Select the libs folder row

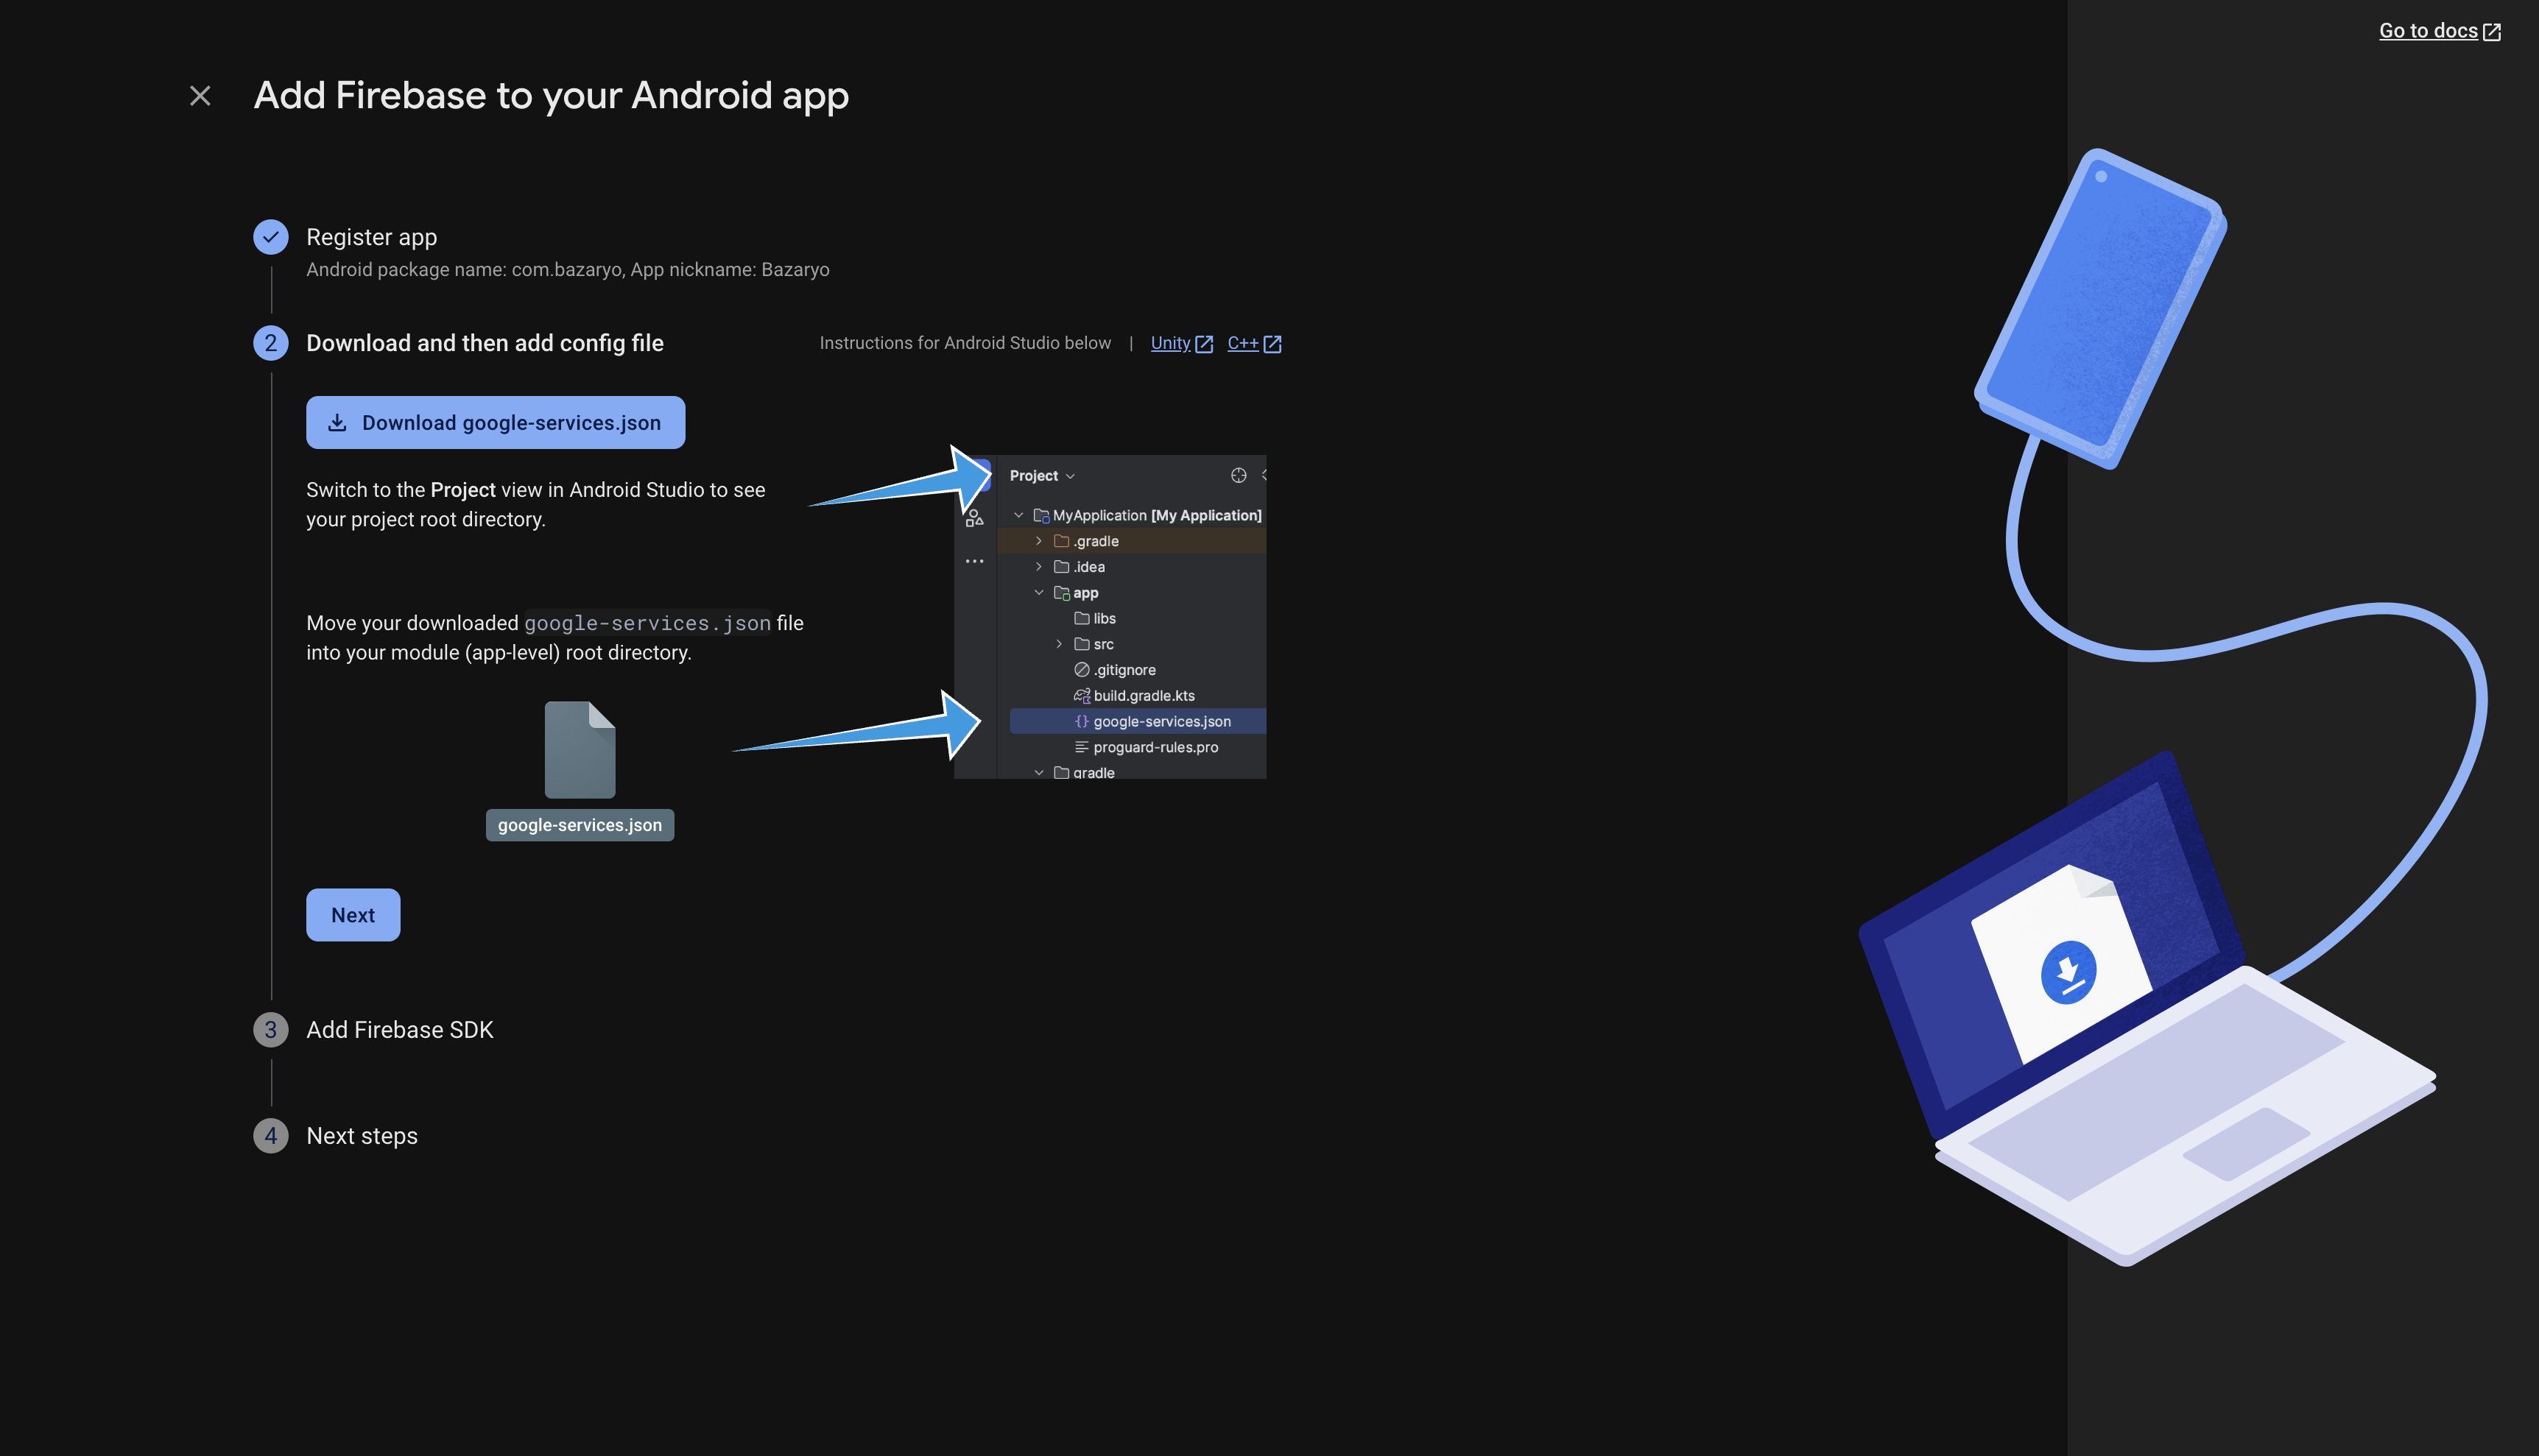point(1133,619)
